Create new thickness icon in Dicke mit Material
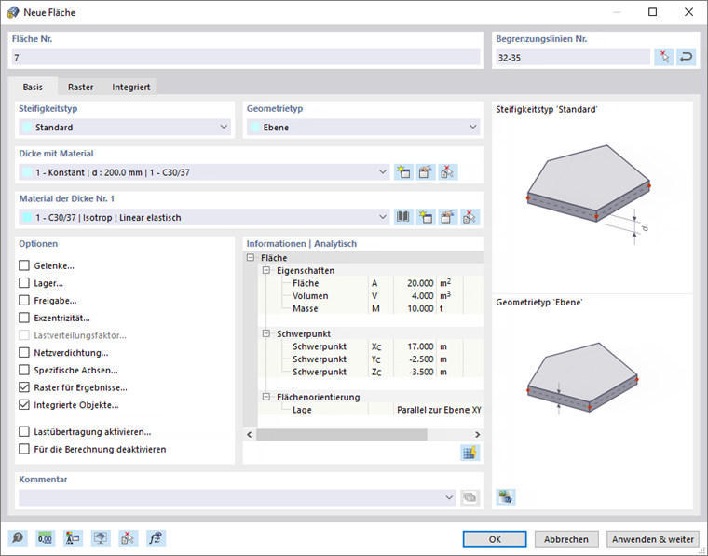The image size is (708, 556). tap(403, 172)
